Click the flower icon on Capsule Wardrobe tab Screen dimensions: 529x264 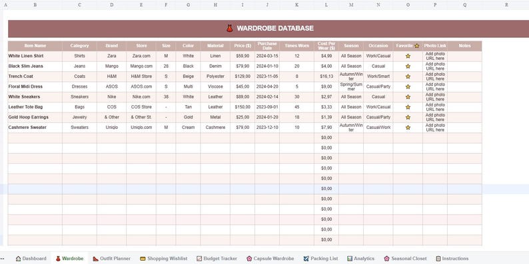[249, 259]
